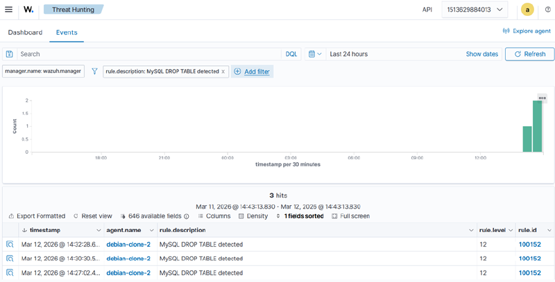Screen dimensions: 555x282
Task: Switch to the Events tab
Action: (67, 32)
